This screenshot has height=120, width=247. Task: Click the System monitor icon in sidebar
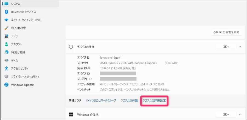click(6, 4)
